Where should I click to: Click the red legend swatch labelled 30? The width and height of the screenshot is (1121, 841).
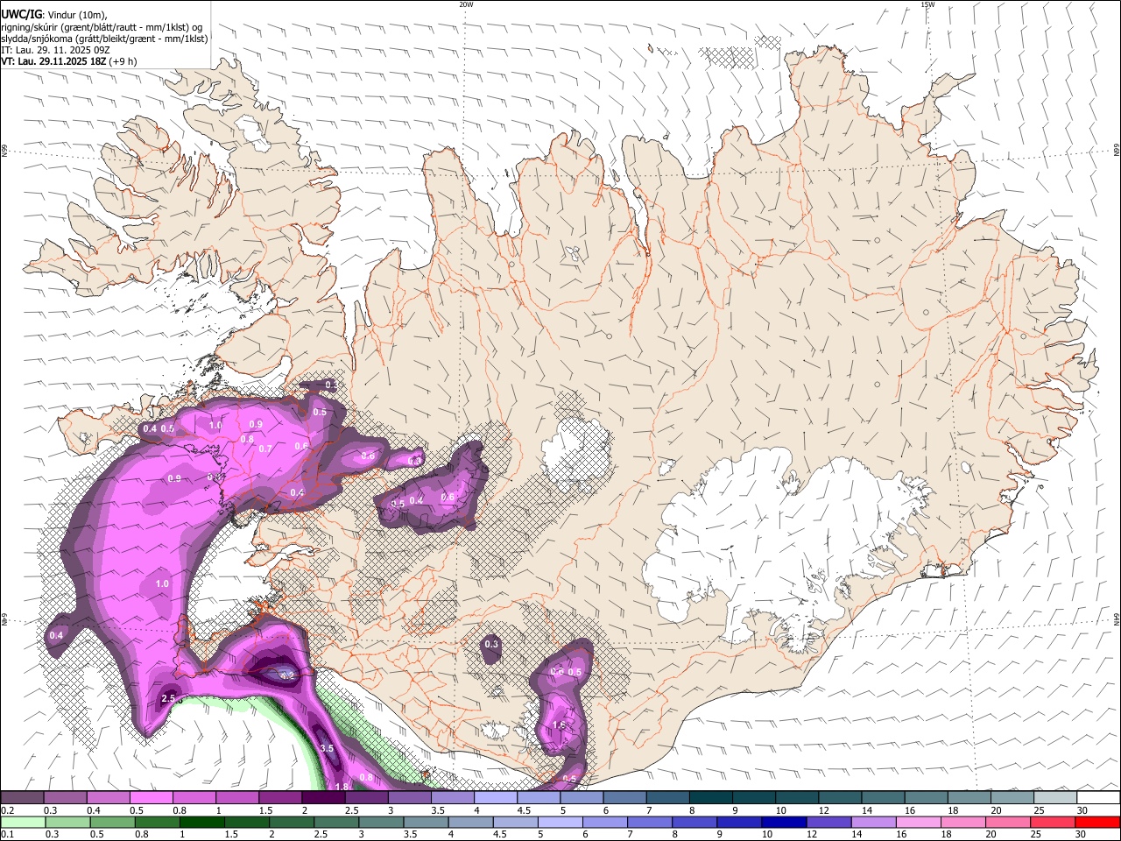coord(1097,823)
